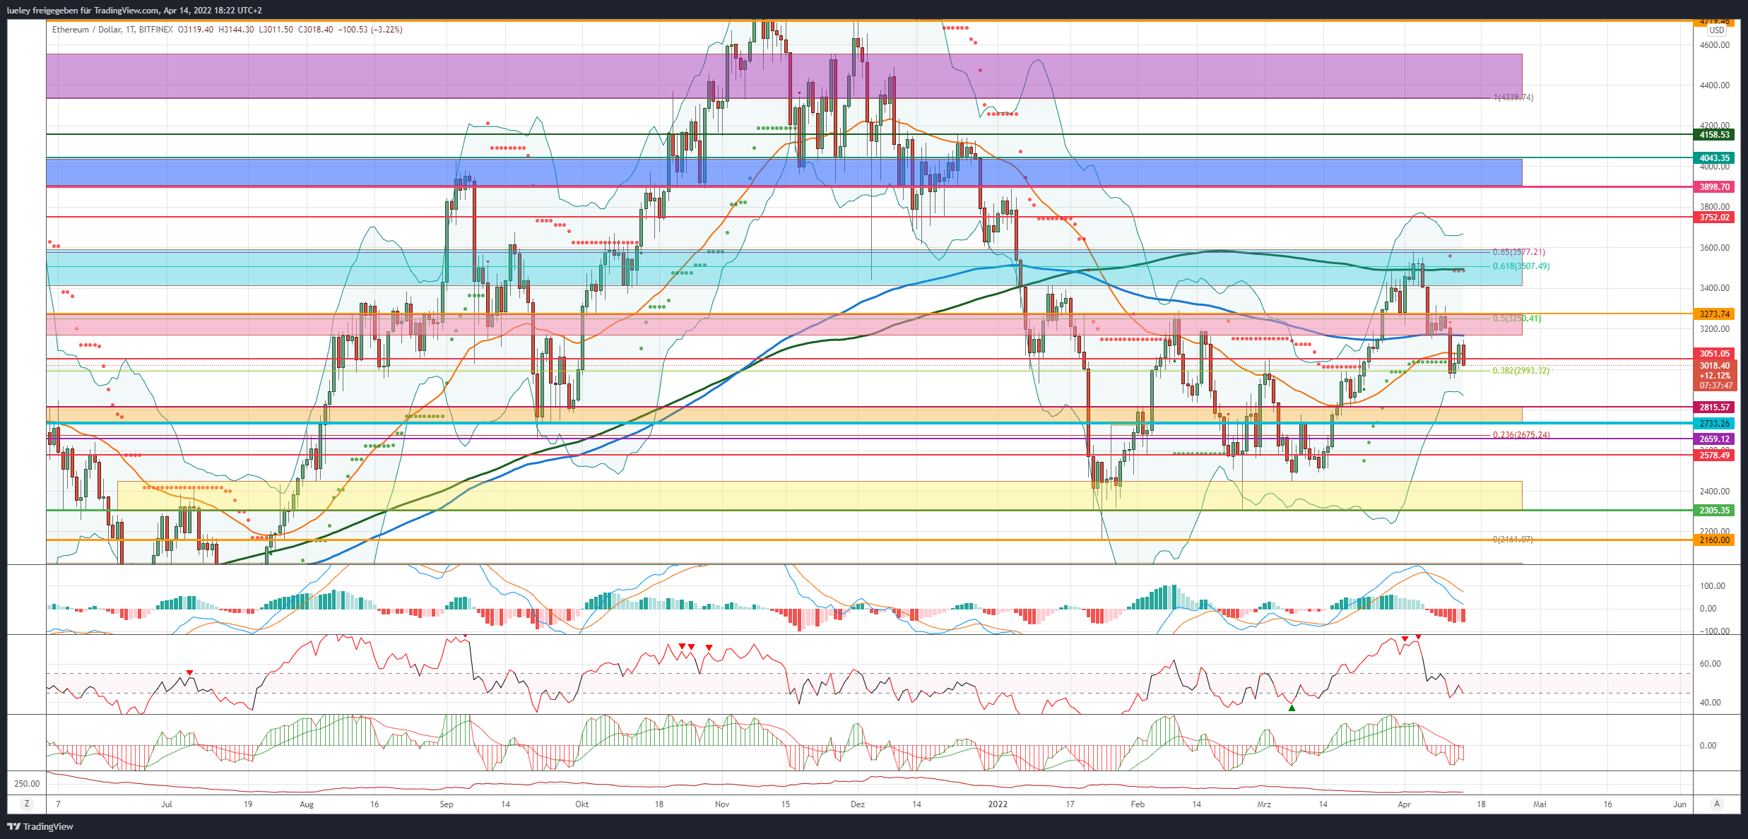
Task: Click the Jul label on the time axis
Action: click(167, 804)
